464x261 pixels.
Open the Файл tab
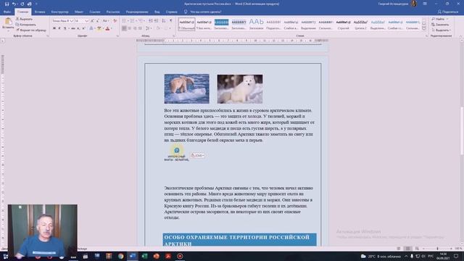coord(7,12)
